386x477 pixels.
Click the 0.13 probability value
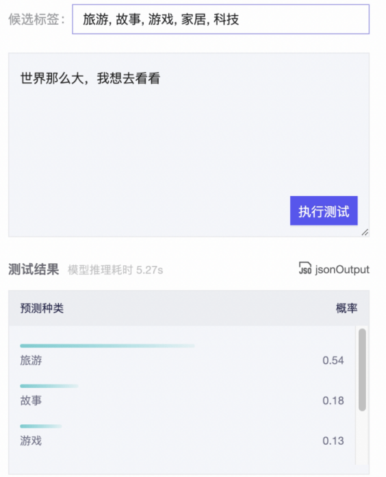pyautogui.click(x=333, y=441)
